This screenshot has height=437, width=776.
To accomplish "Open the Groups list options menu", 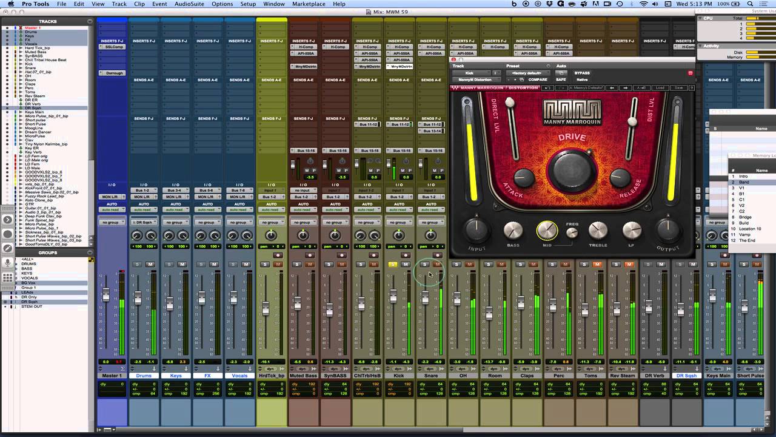I will (x=90, y=252).
